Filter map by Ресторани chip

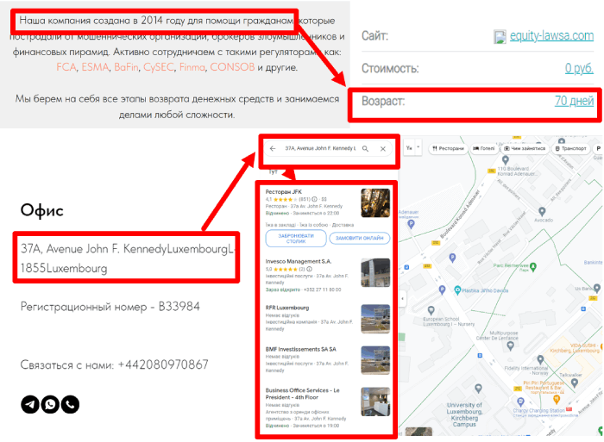[448, 148]
